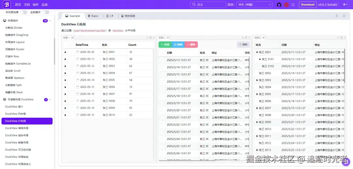This screenshot has width=353, height=169.
Task: Switch theme with sun icon
Action: (345, 5)
